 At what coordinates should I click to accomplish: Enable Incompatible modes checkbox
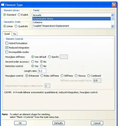click(7, 52)
